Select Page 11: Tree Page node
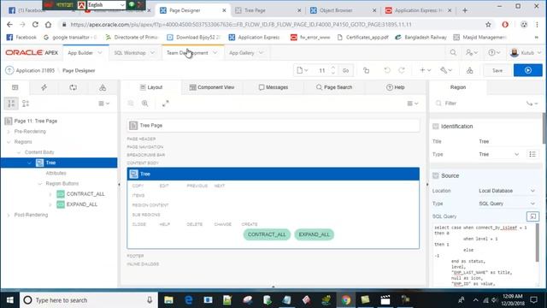This screenshot has height=308, width=547. point(36,121)
